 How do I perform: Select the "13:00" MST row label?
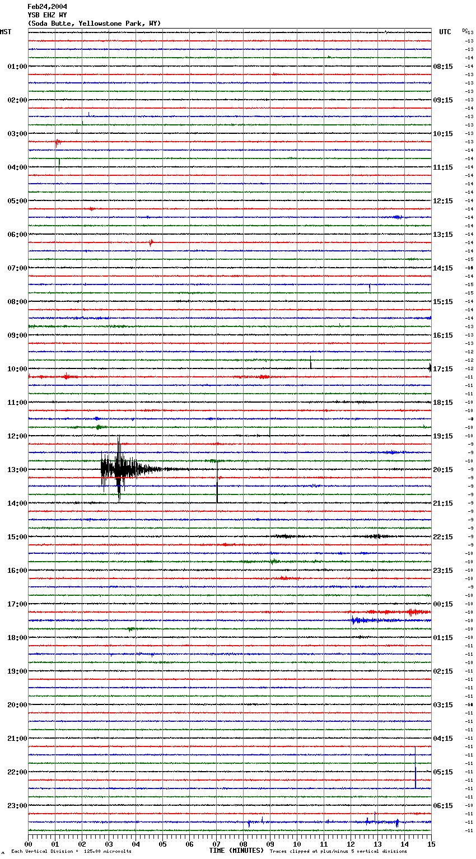pos(17,470)
